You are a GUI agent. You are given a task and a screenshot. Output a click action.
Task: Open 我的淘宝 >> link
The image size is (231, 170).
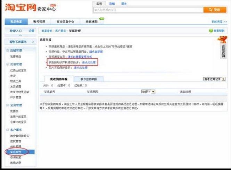click(x=219, y=22)
